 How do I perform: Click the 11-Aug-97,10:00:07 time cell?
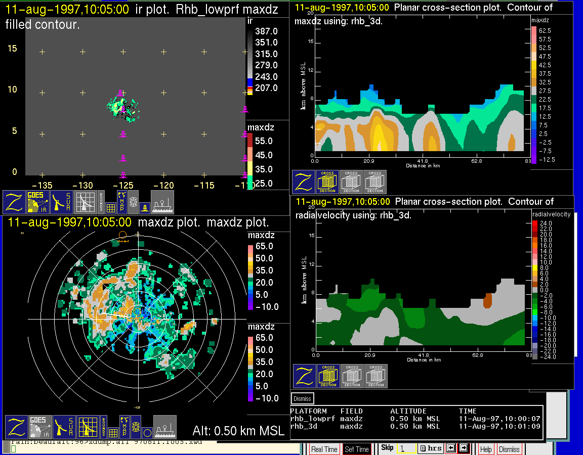499,419
